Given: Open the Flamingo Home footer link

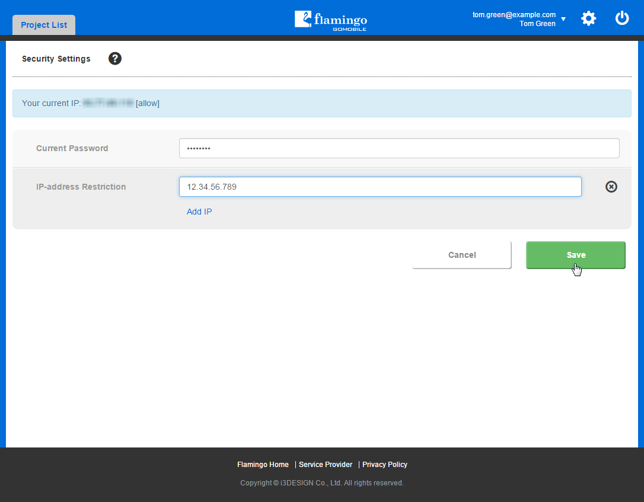Looking at the screenshot, I should [263, 465].
